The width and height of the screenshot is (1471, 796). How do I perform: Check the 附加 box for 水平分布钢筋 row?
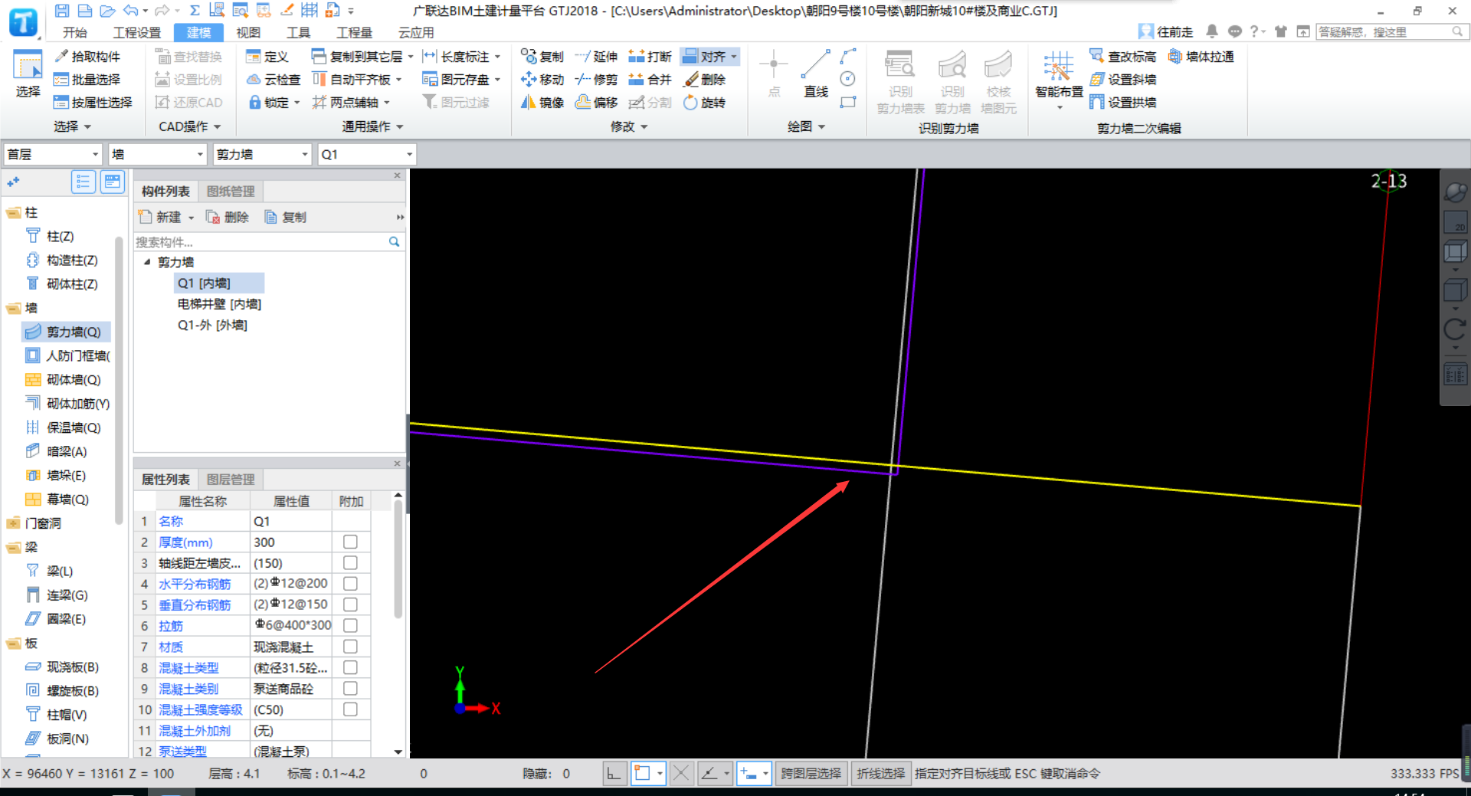350,583
